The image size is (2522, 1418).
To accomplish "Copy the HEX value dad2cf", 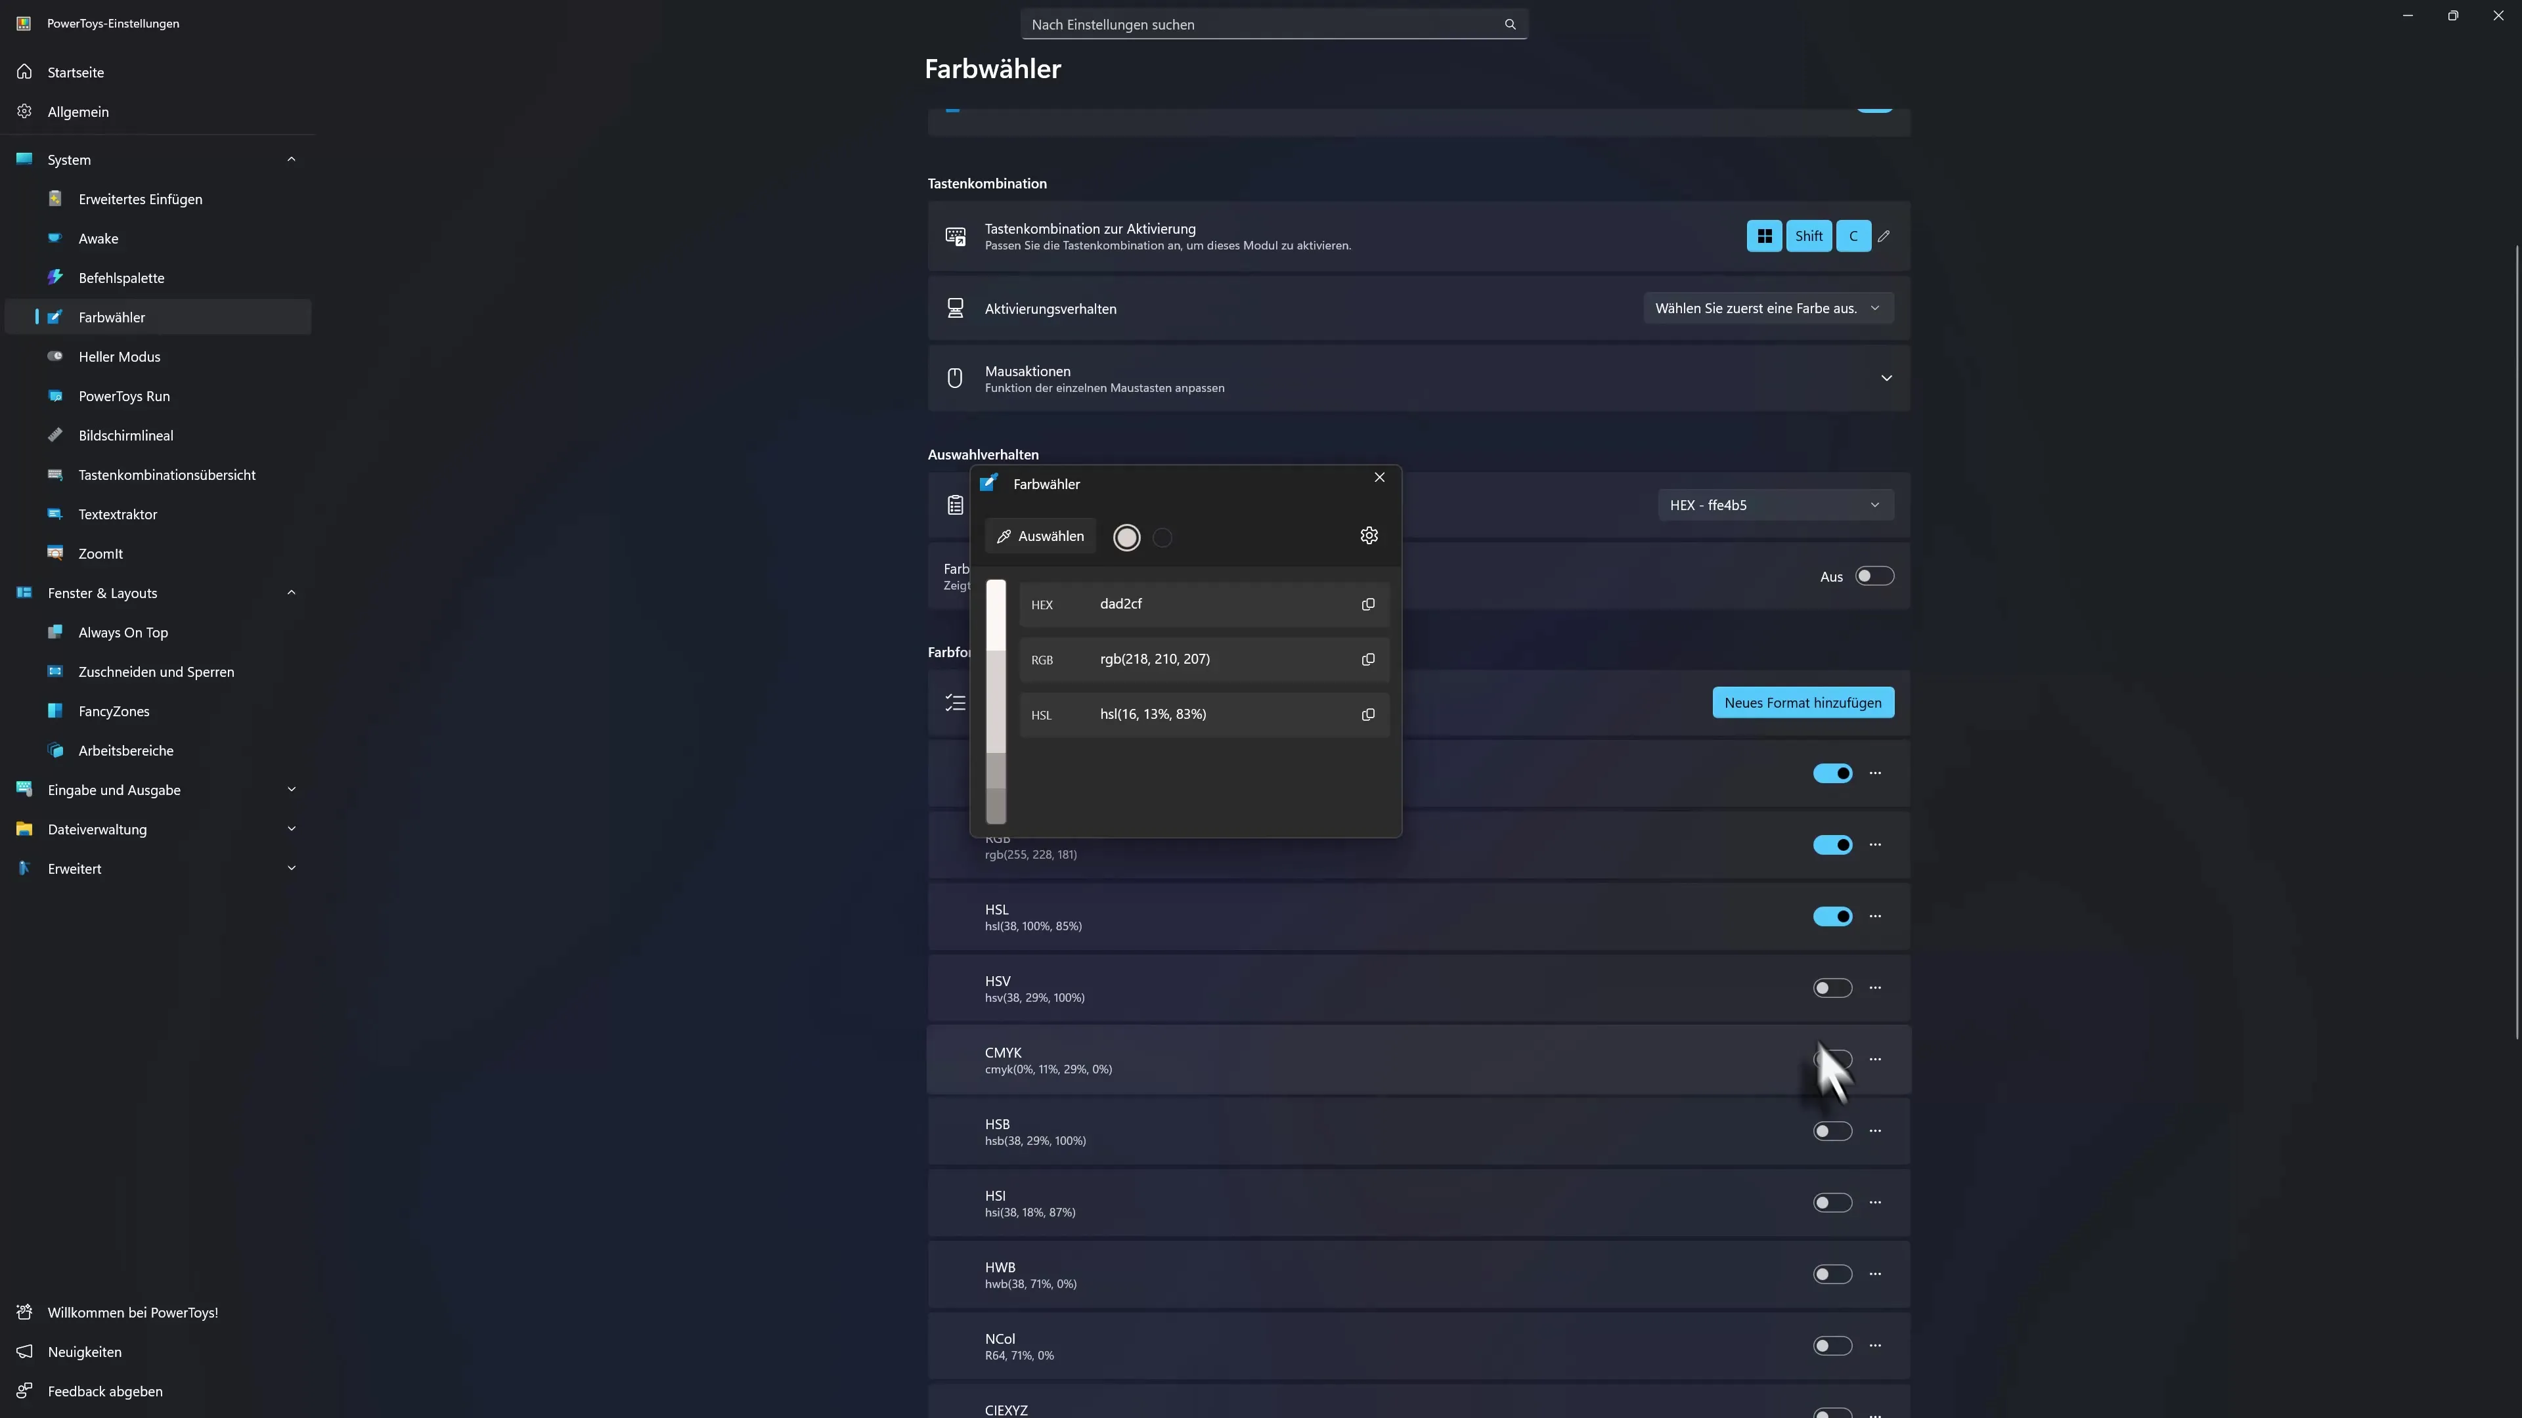I will pyautogui.click(x=1367, y=605).
